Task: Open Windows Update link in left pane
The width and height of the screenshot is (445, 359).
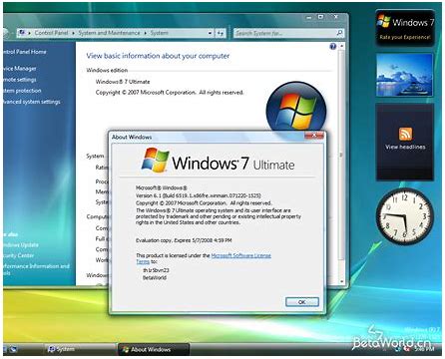Action: pyautogui.click(x=21, y=245)
